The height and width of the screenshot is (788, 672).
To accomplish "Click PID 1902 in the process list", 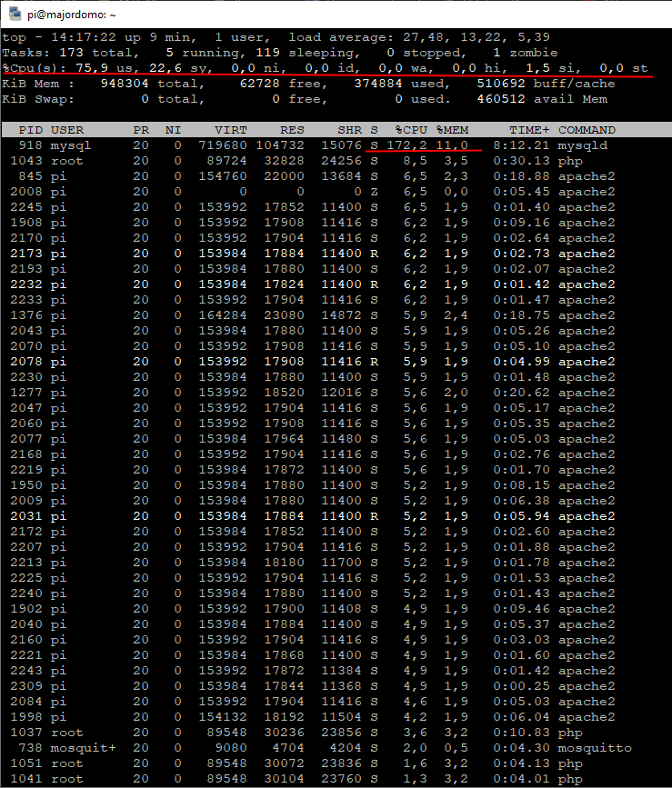I will click(x=26, y=609).
